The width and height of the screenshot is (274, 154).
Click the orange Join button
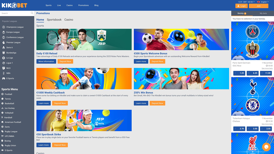(259, 6)
